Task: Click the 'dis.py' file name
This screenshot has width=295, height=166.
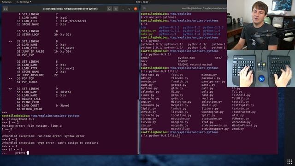Action: (x=146, y=125)
